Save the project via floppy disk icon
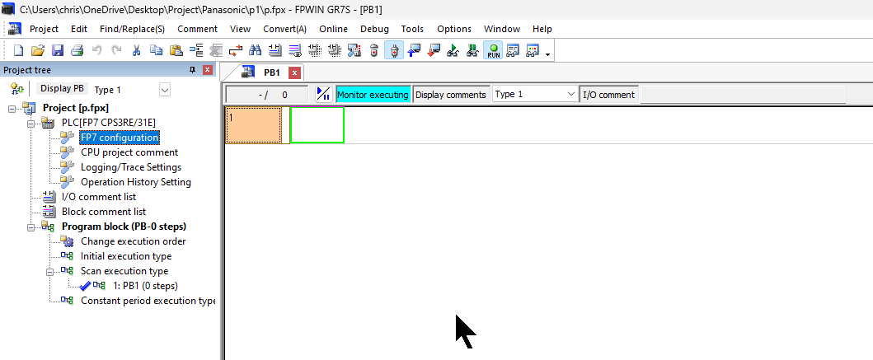 [x=58, y=50]
